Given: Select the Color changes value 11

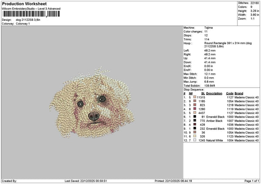Looking at the screenshot, I should click(x=206, y=32).
